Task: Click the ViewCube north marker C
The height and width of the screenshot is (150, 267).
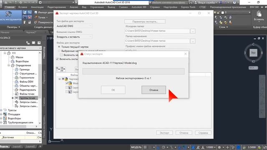Action: [x=253, y=45]
